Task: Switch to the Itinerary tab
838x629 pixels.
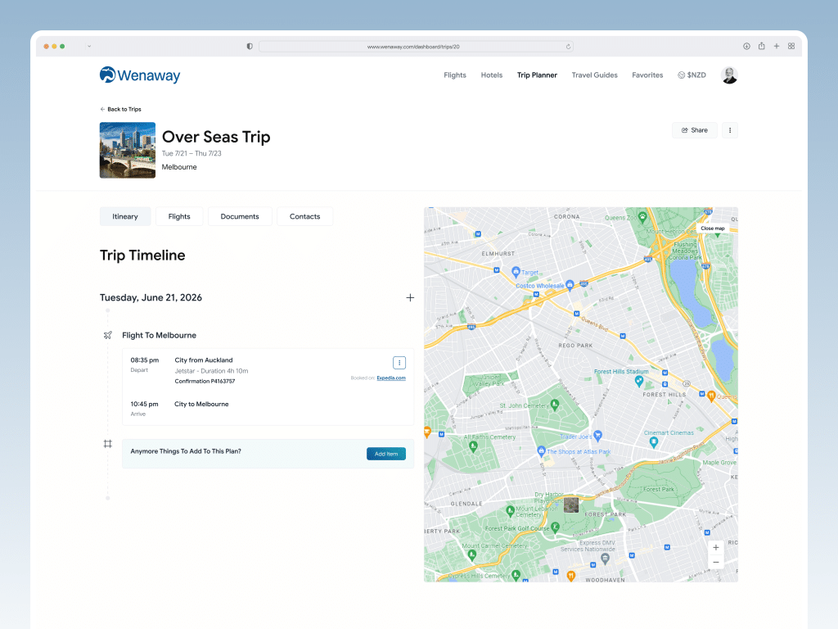Action: [x=125, y=216]
